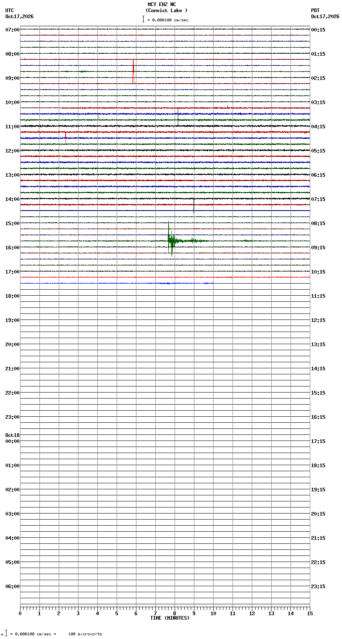Image resolution: width=342 pixels, height=639 pixels.
Task: Click the 'PDT' label at top right
Action: pyautogui.click(x=315, y=10)
